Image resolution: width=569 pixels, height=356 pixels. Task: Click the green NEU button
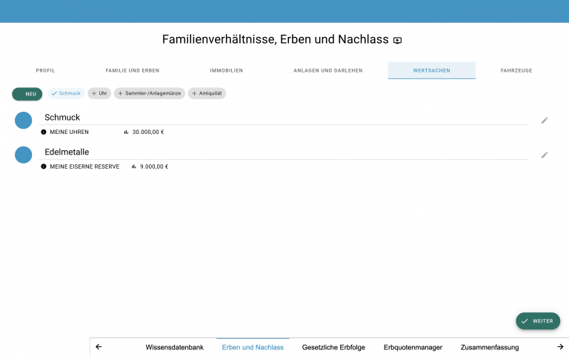coord(27,94)
